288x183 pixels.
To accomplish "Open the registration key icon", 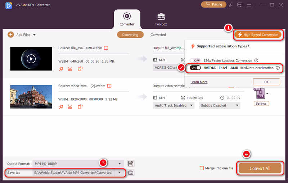I will [231, 5].
